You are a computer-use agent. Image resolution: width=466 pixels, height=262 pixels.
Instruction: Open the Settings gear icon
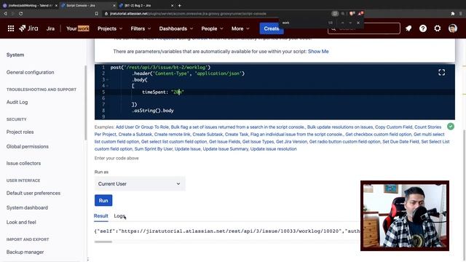pos(438,28)
